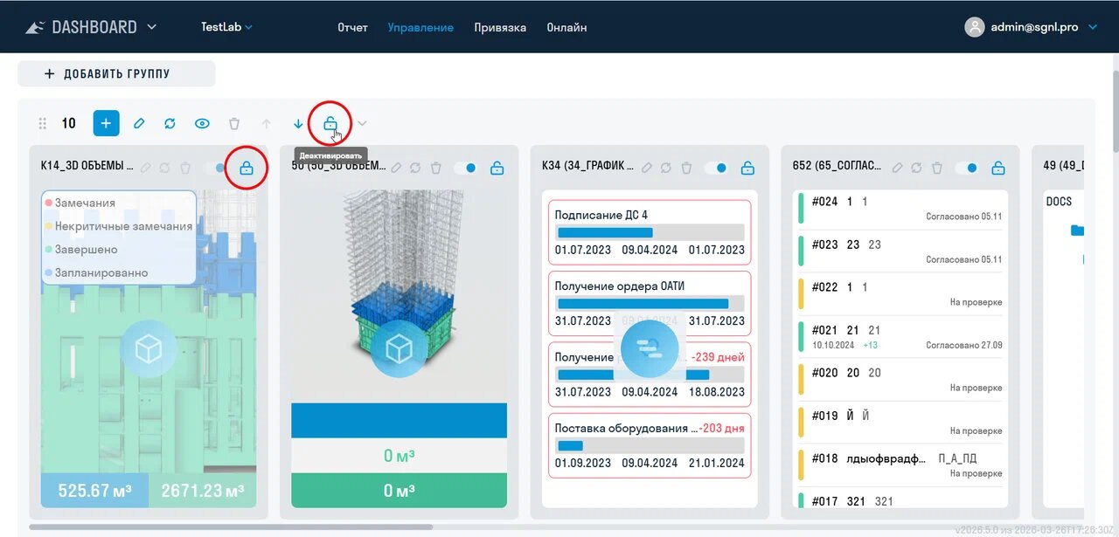This screenshot has width=1119, height=537.
Task: Open the TestLab project dropdown
Action: pyautogui.click(x=226, y=27)
